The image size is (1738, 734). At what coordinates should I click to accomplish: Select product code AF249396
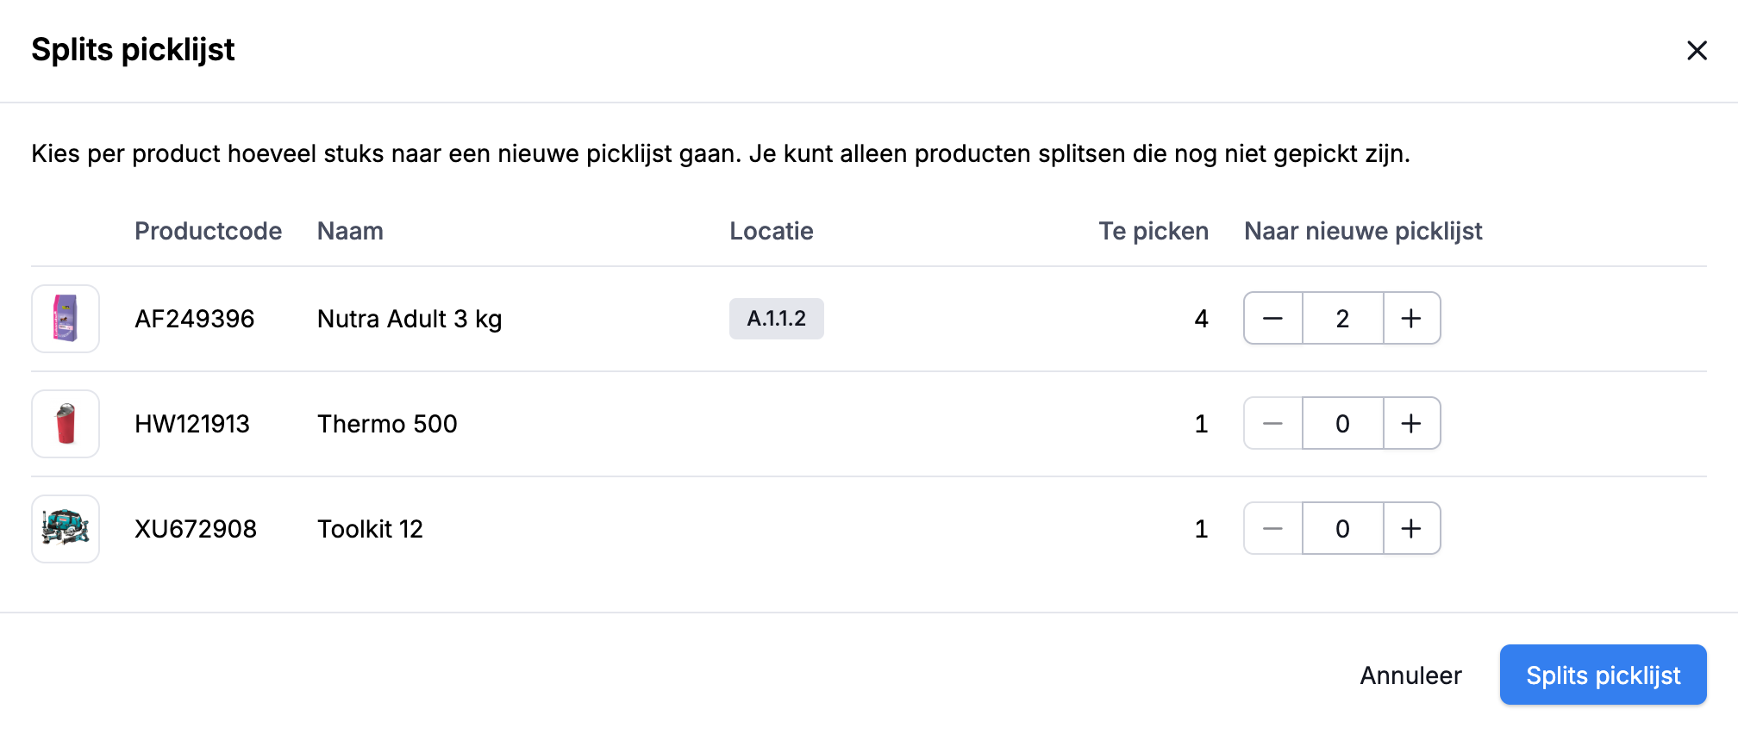[x=195, y=319]
